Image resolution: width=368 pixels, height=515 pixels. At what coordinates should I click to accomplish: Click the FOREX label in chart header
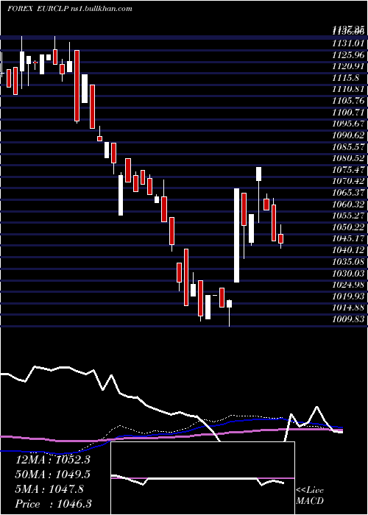20,9
